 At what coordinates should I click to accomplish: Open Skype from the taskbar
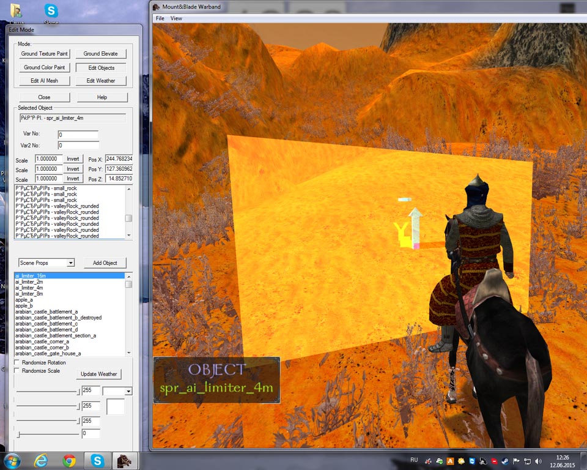(97, 460)
